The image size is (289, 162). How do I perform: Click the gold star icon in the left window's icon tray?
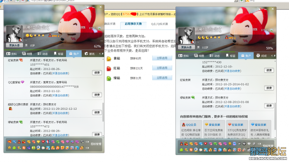pos(9,148)
